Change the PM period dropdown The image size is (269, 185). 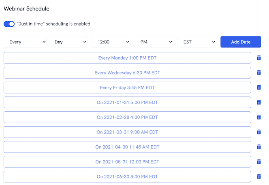click(x=154, y=42)
